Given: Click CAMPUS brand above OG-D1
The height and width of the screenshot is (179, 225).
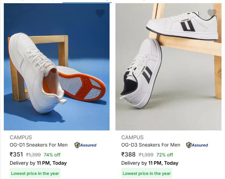Looking at the screenshot, I should [x=21, y=137].
